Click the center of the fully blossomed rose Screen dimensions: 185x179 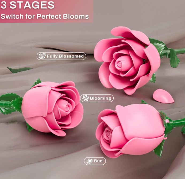[120, 64]
